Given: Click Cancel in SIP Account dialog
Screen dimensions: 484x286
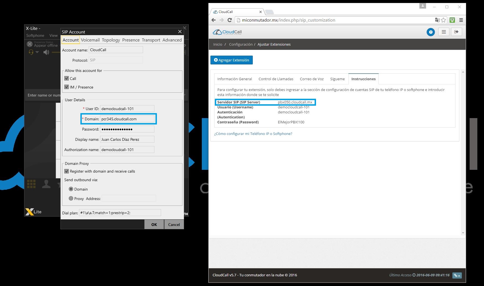Looking at the screenshot, I should click(174, 224).
